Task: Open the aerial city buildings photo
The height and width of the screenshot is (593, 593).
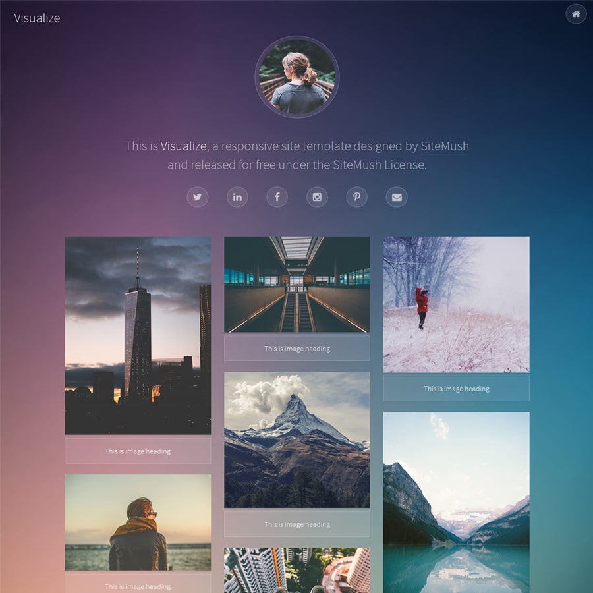Action: point(296,570)
